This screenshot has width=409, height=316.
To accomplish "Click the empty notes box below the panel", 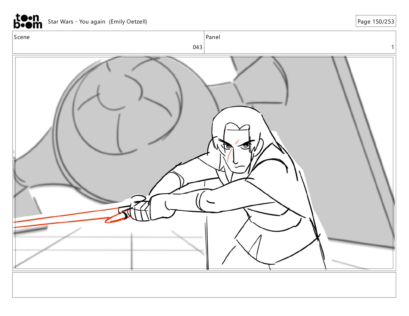I will [x=204, y=285].
